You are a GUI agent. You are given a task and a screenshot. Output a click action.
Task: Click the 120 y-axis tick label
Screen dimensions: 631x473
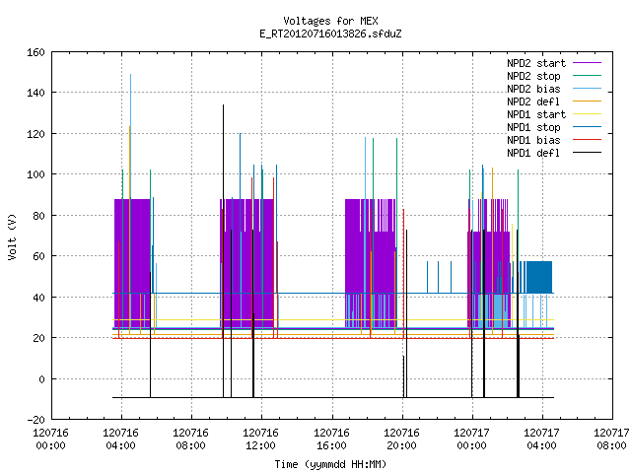coord(35,134)
